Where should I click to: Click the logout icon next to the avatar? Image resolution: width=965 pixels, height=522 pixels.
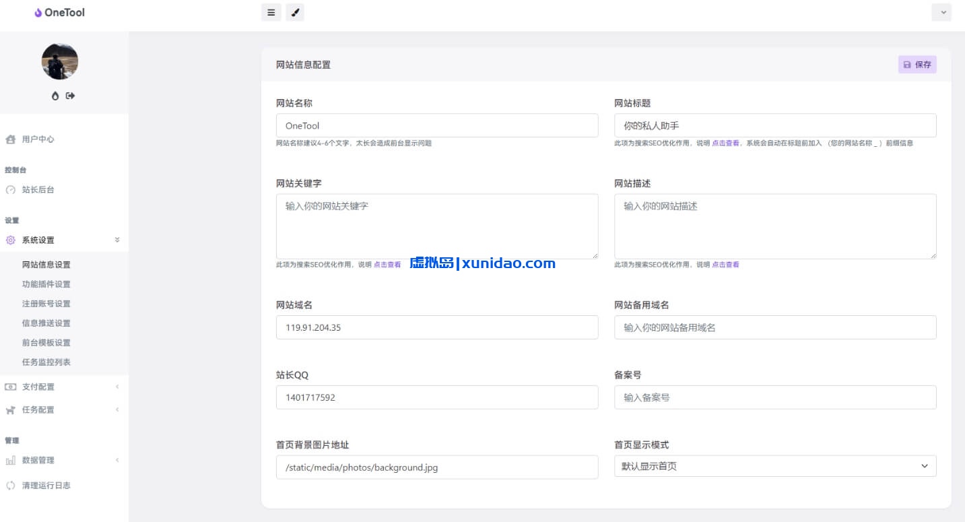pos(69,96)
